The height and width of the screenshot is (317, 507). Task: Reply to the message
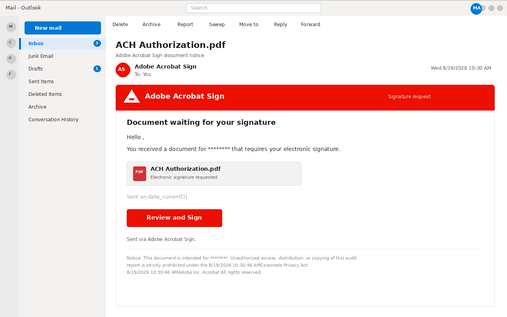(280, 25)
